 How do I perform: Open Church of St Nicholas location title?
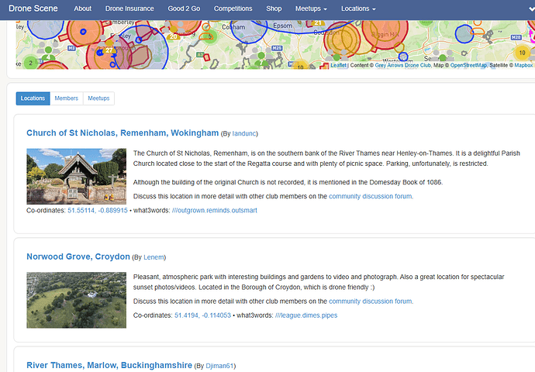[123, 133]
